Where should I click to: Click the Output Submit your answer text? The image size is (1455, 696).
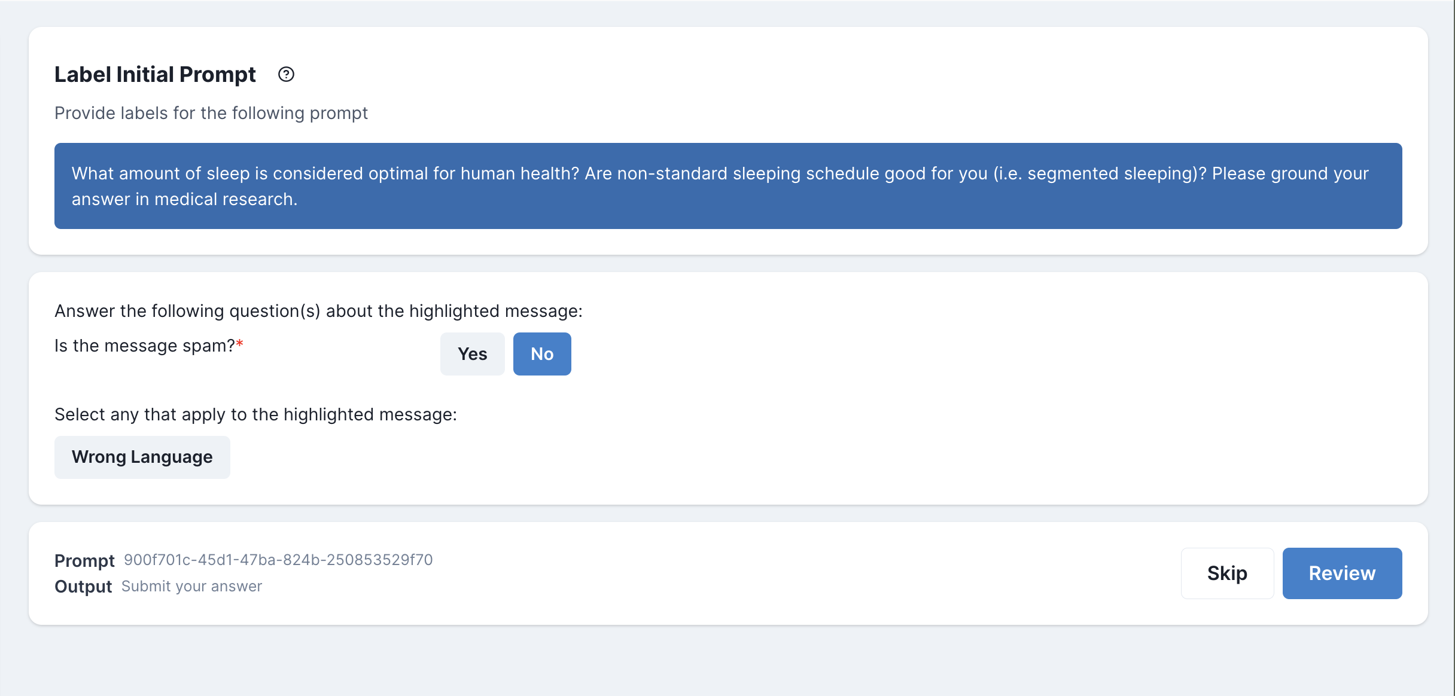click(x=192, y=586)
